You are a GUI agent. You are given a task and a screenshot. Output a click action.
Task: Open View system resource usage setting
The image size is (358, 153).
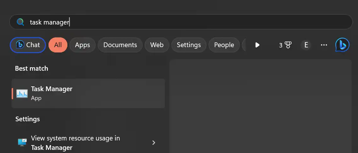(88, 143)
